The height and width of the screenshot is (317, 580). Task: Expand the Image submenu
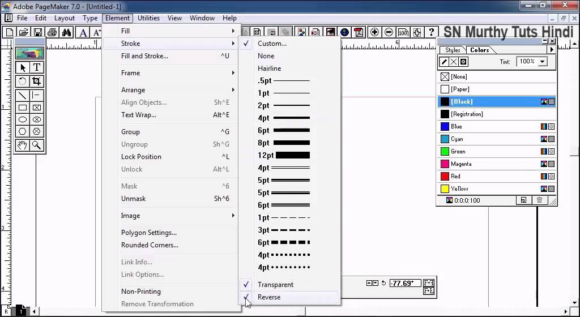(x=171, y=216)
